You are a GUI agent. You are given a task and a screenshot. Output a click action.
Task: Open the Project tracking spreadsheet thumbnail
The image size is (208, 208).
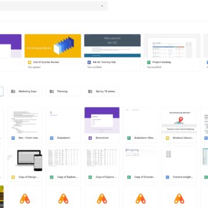pos(172,46)
